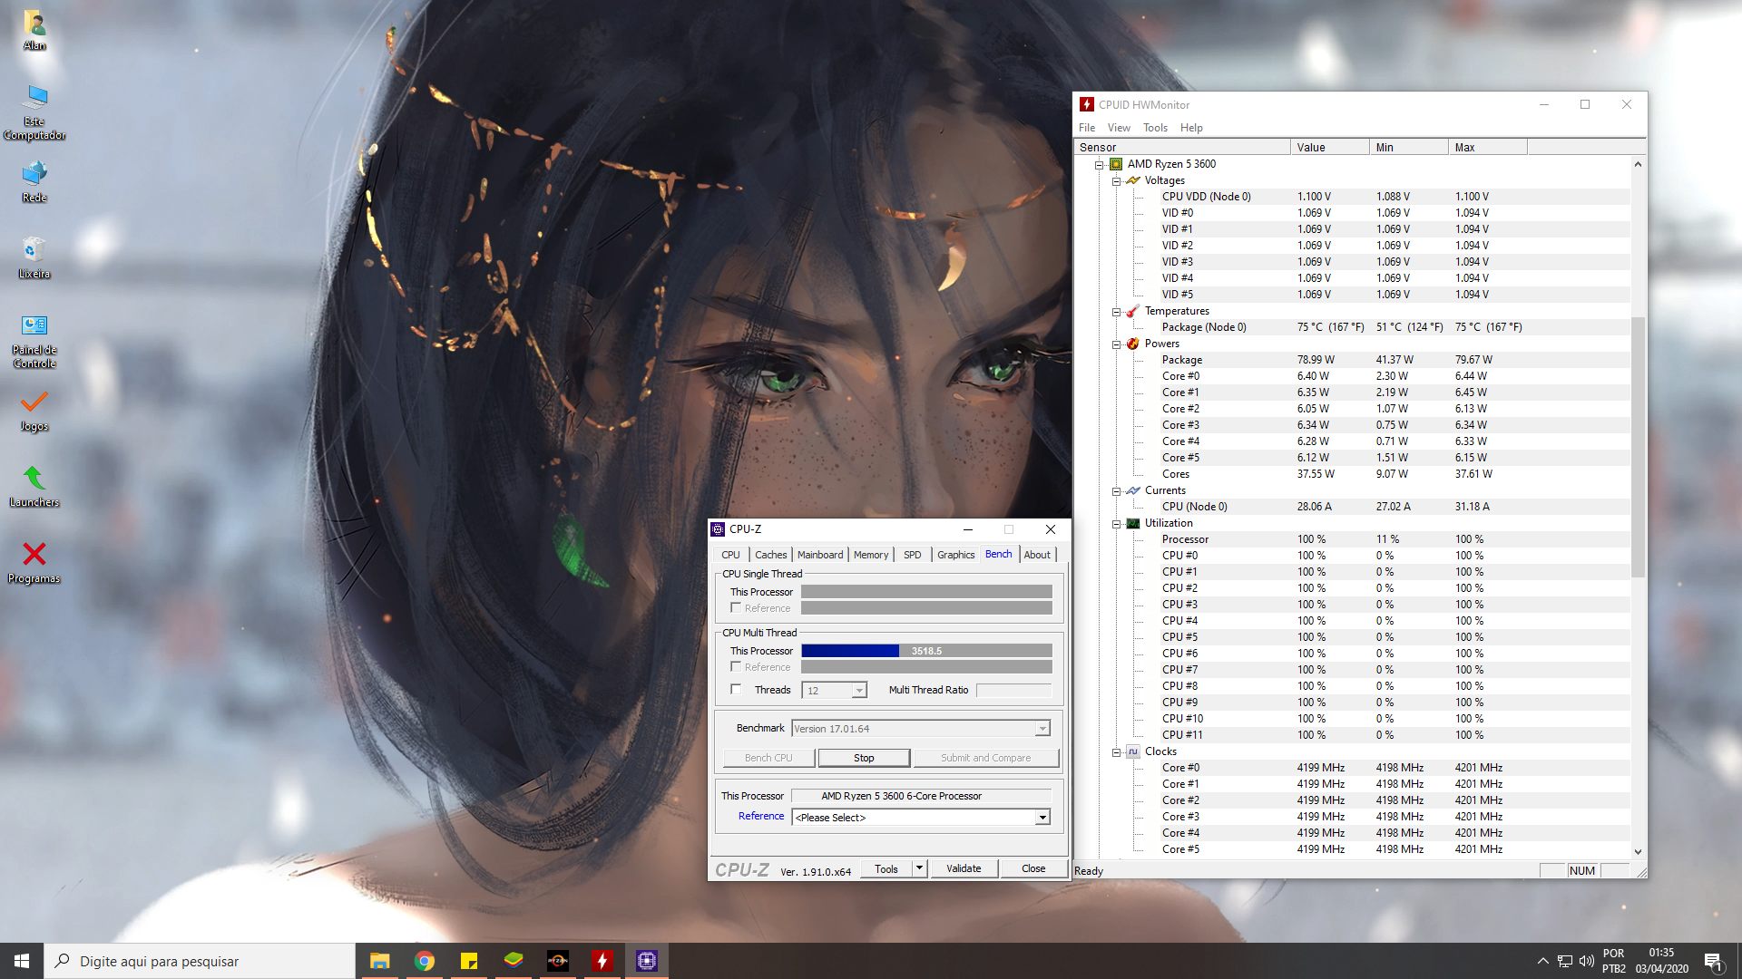Click the Single Thread This Processor bar
Image resolution: width=1742 pixels, height=979 pixels.
pos(926,592)
